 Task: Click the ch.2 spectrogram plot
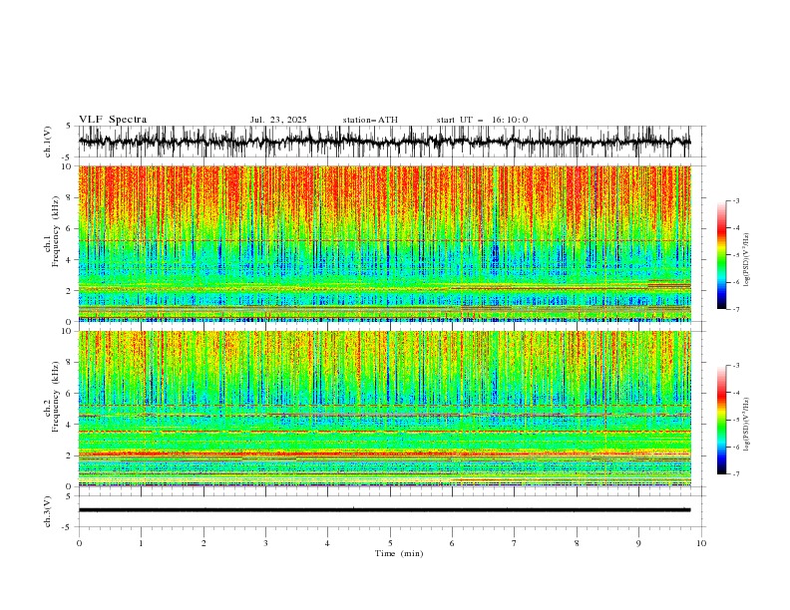click(384, 409)
